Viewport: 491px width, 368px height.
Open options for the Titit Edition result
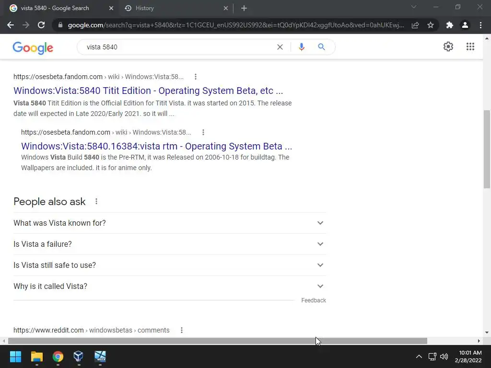coord(196,77)
